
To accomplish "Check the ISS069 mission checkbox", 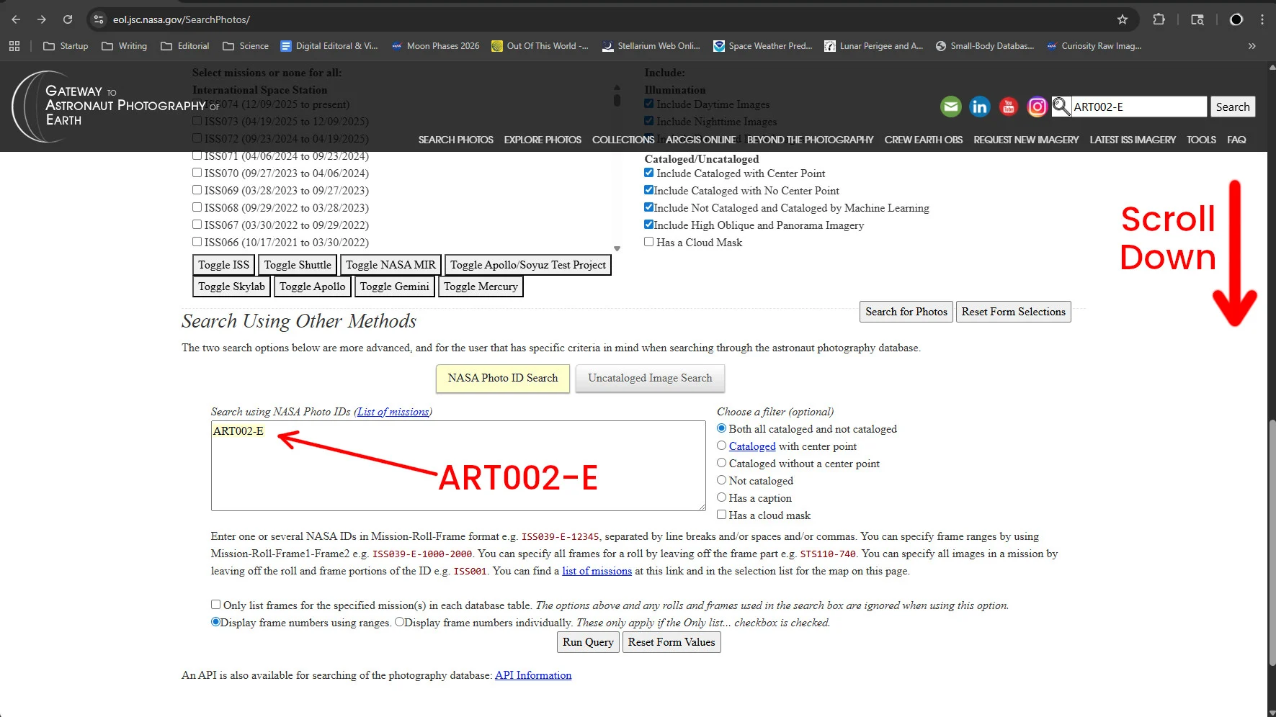I will tap(197, 190).
